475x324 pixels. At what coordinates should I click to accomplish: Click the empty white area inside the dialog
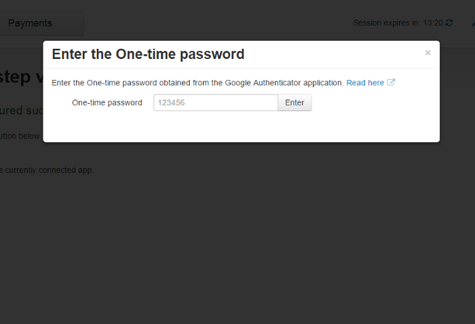[241, 127]
